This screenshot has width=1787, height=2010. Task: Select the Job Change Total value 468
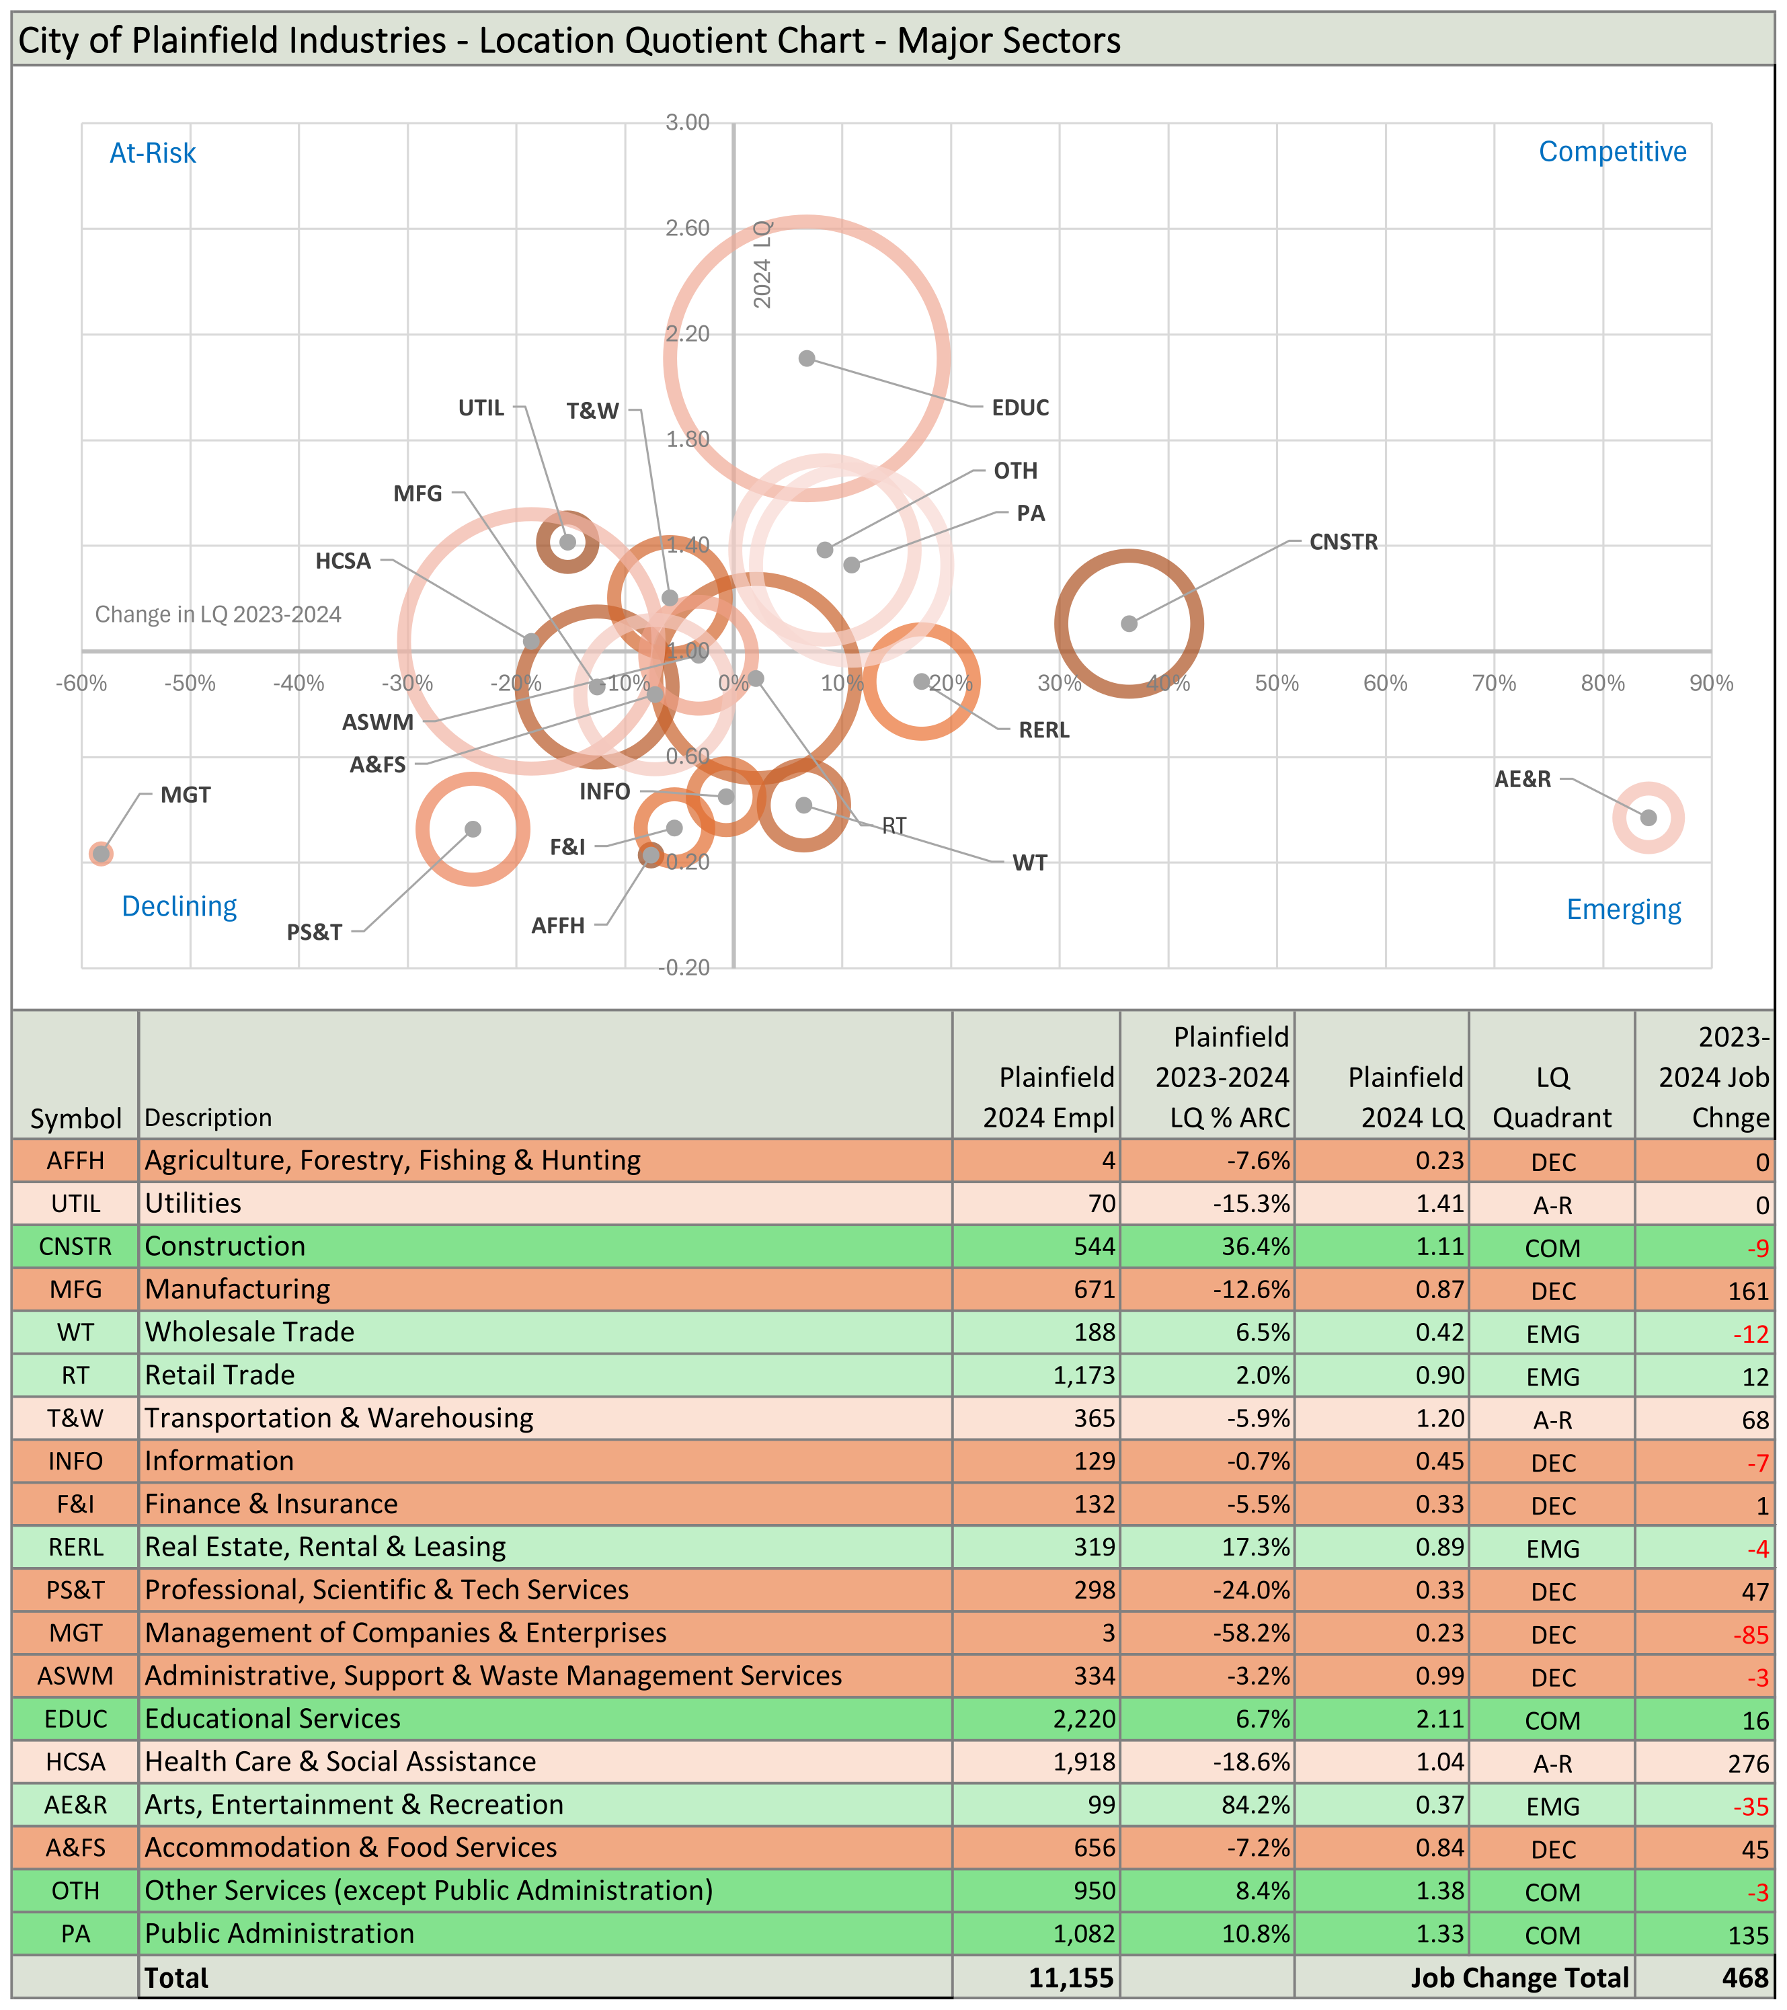(x=1746, y=1978)
